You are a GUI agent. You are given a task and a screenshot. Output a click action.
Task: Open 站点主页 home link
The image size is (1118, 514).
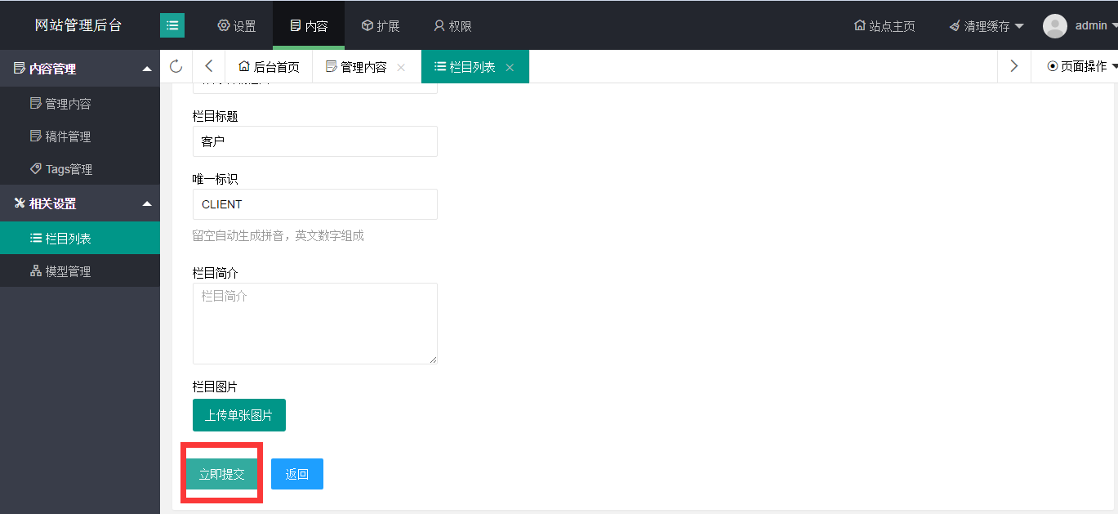click(x=884, y=26)
